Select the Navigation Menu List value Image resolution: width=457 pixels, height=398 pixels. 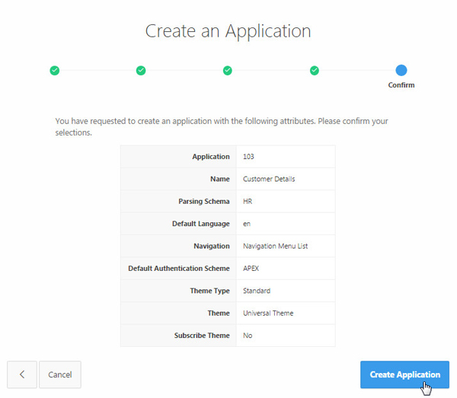[x=276, y=247]
